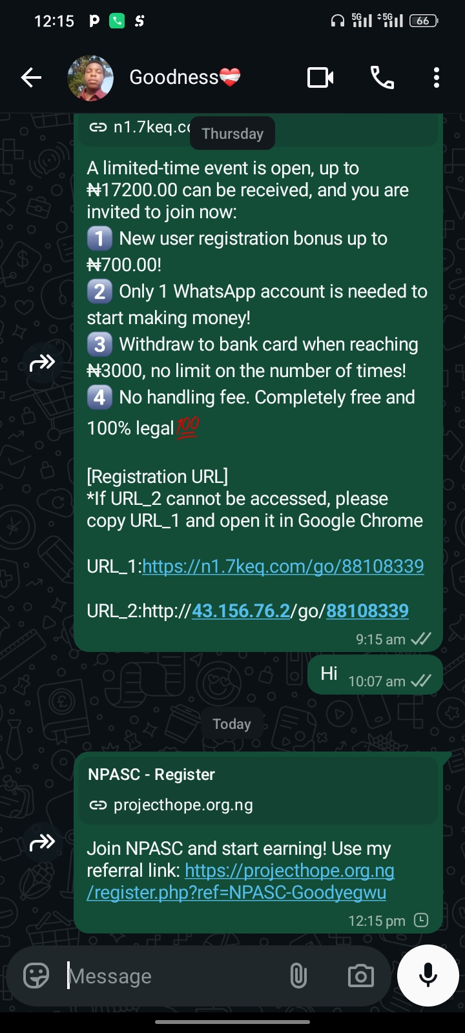Open the emoji sticker picker
This screenshot has width=465, height=1033.
coord(36,976)
